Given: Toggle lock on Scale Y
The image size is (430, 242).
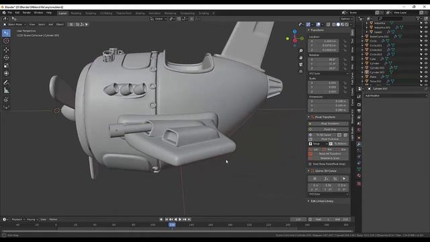Looking at the screenshot, I should [x=345, y=87].
